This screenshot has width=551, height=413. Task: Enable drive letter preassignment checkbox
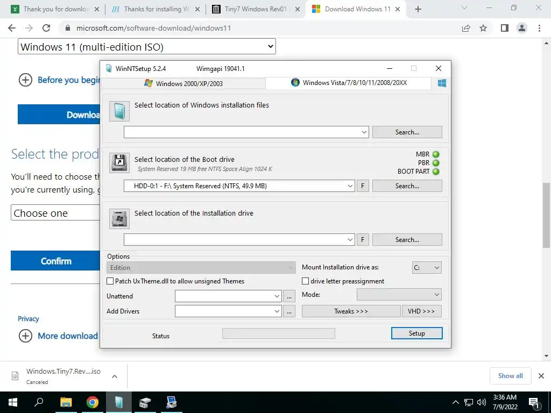click(x=306, y=281)
